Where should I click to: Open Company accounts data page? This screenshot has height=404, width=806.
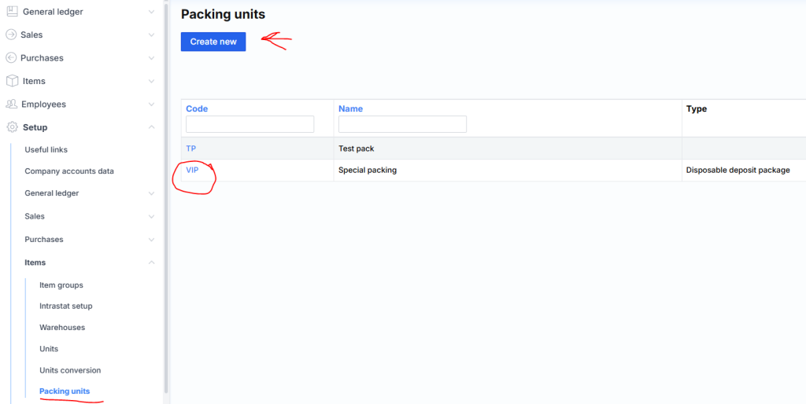(x=69, y=171)
